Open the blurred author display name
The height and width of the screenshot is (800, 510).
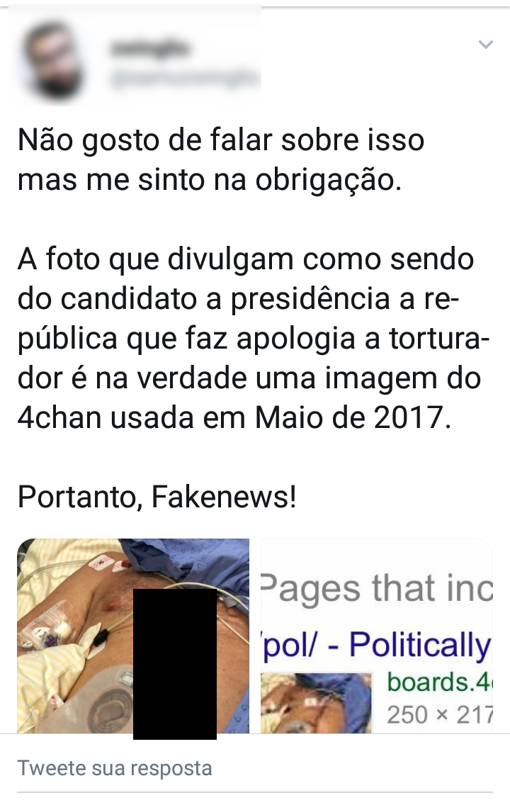149,49
